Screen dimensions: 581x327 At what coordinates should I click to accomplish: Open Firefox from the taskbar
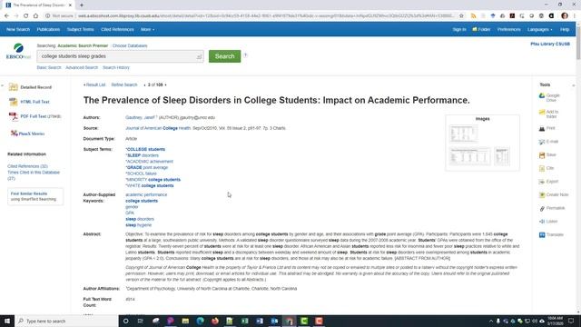(x=215, y=321)
